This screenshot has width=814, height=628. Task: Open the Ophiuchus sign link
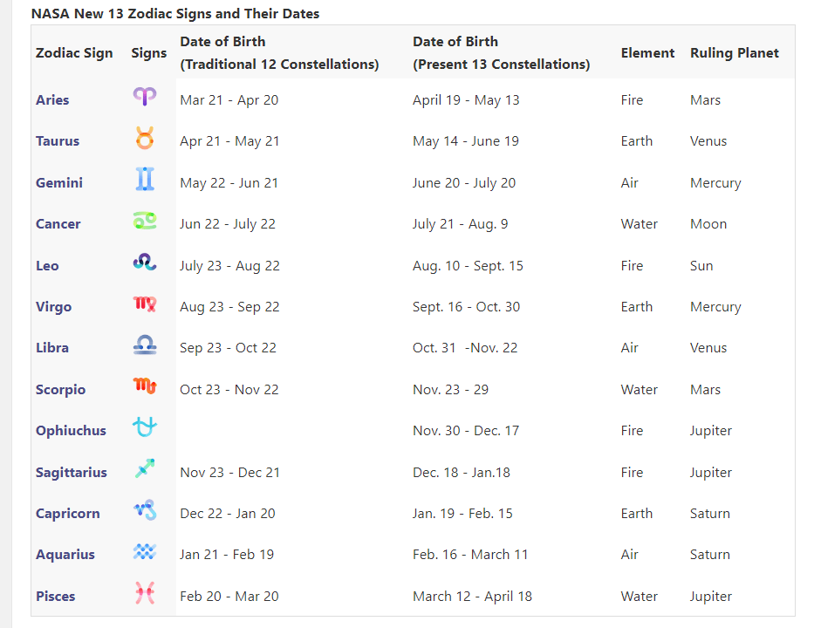[71, 431]
